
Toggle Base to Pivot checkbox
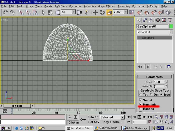140,109
